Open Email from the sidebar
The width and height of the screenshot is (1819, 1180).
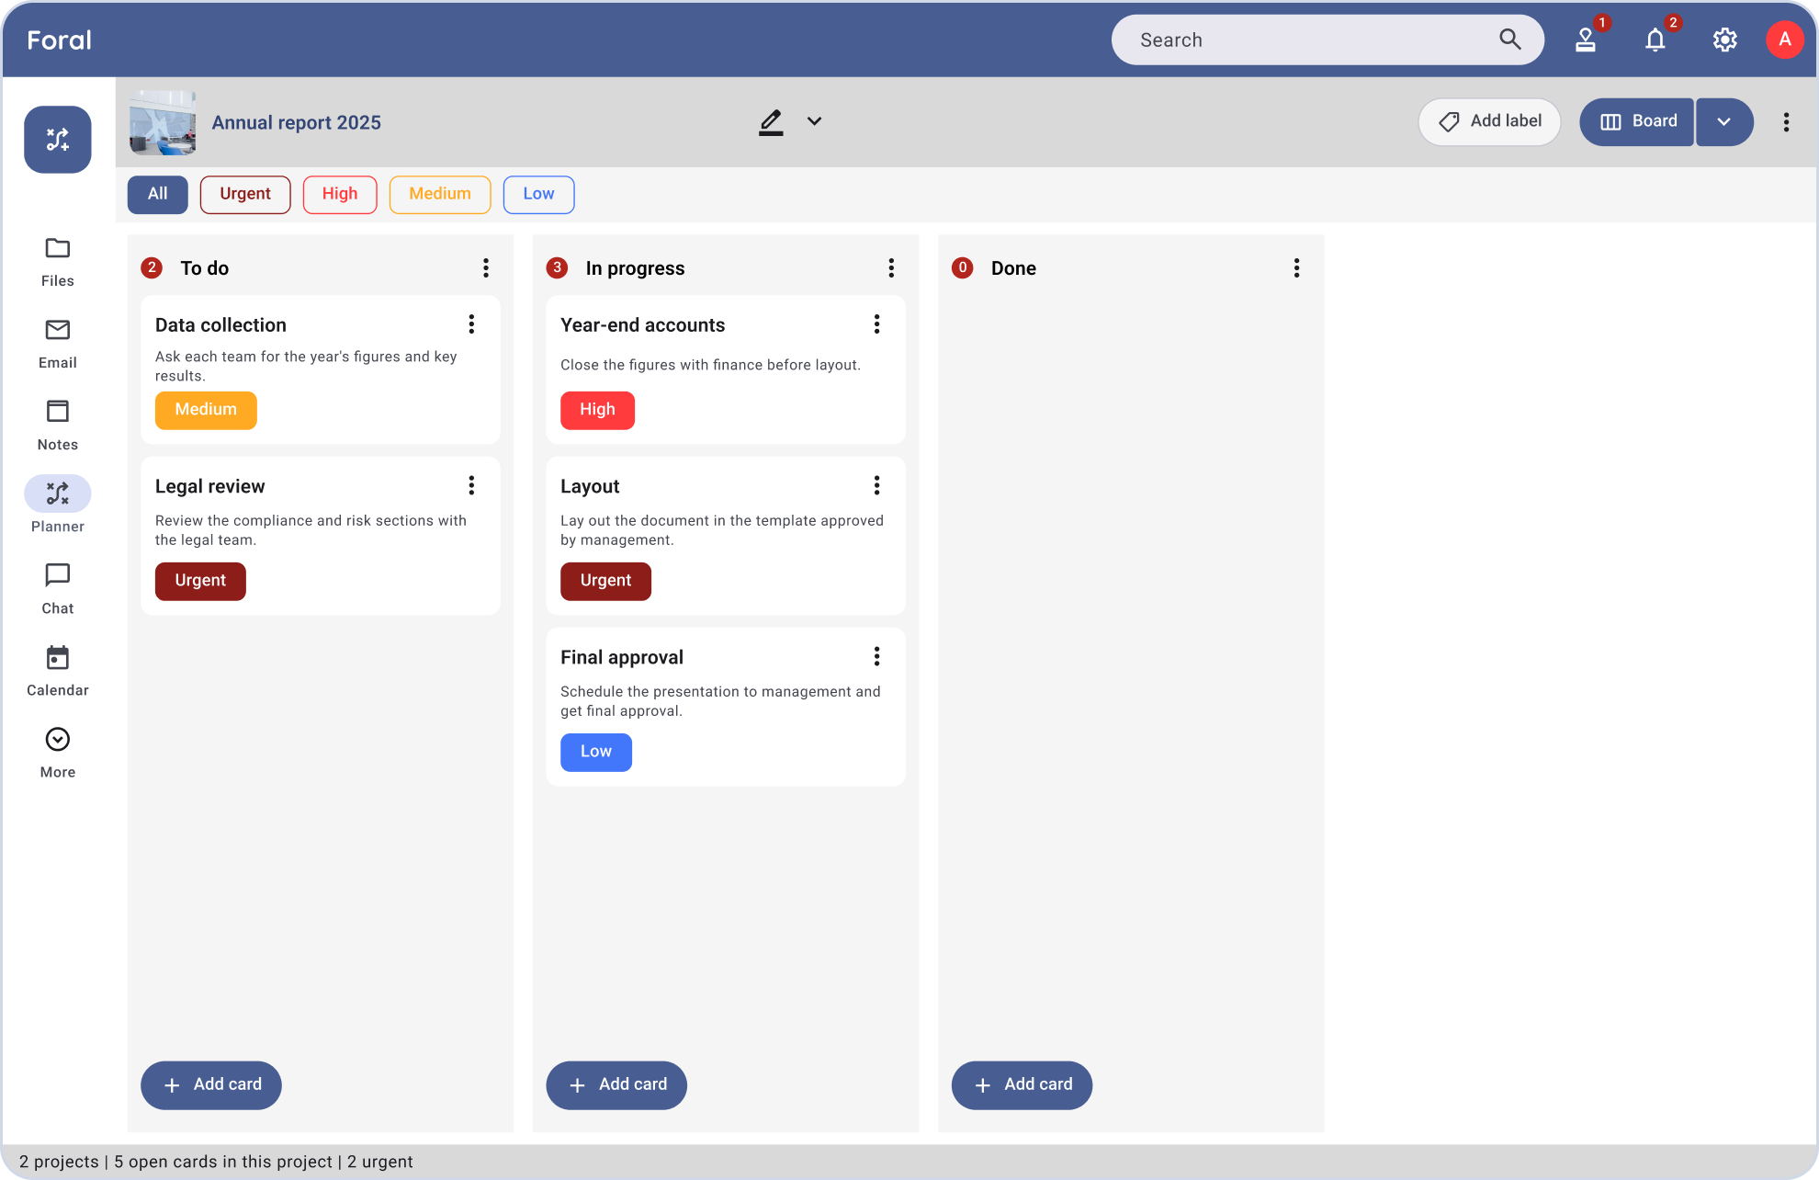(57, 344)
